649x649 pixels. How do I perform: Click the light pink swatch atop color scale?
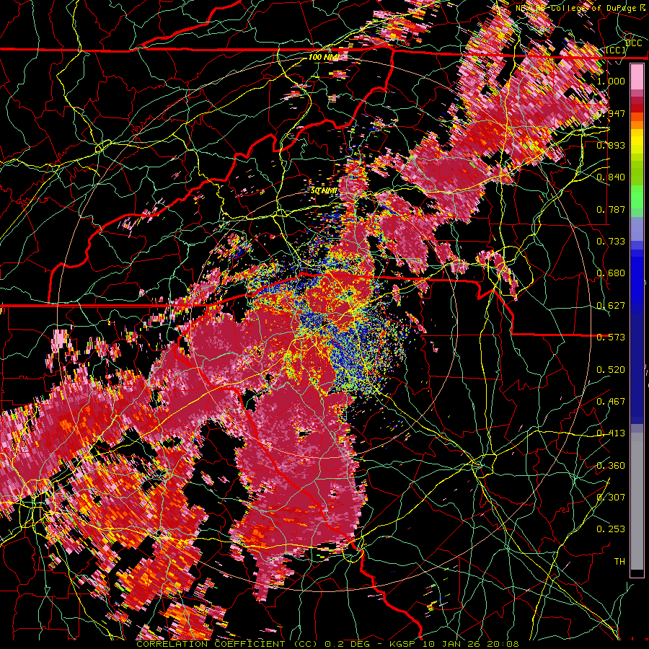coord(637,78)
